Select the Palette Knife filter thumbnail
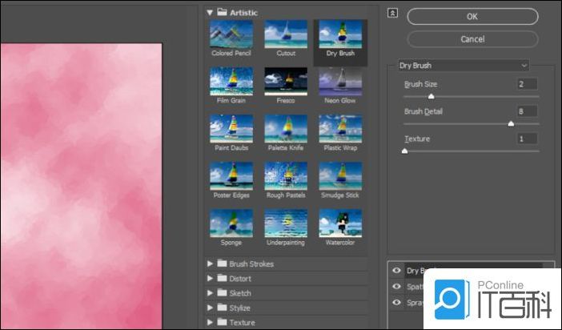 (x=286, y=129)
